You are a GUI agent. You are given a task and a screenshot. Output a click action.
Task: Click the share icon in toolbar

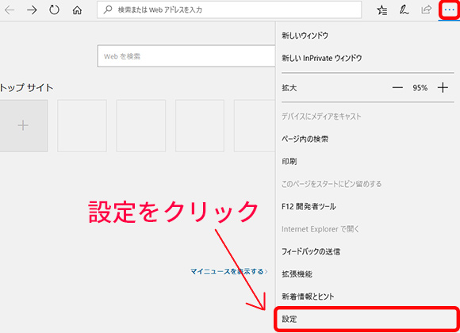[426, 10]
